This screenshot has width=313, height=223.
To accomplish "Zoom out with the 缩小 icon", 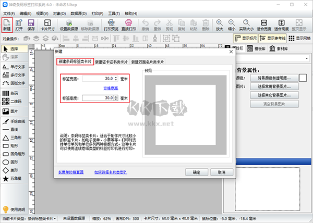I will pos(232,25).
